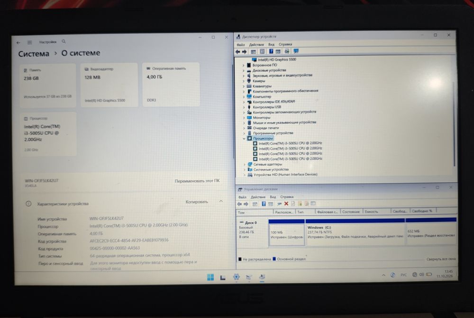Screen dimensions: 474x318
Task: Open Действие menu in Device Manager
Action: click(256, 45)
